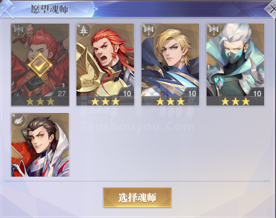Click the class icon on the blonde hero card

coord(149,30)
